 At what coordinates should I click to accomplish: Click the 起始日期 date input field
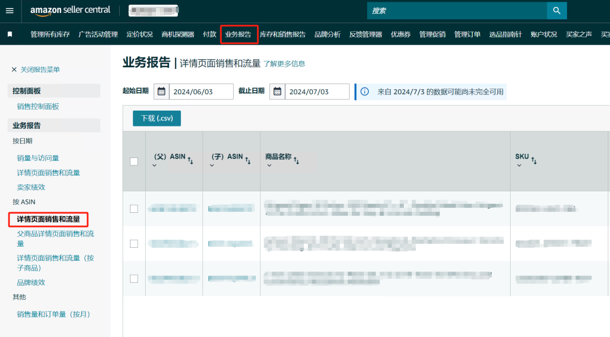201,91
